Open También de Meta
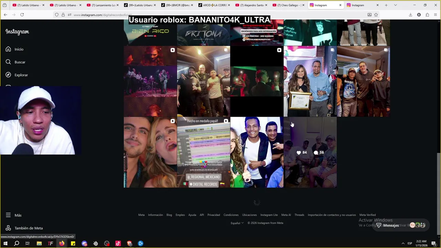 pyautogui.click(x=24, y=228)
